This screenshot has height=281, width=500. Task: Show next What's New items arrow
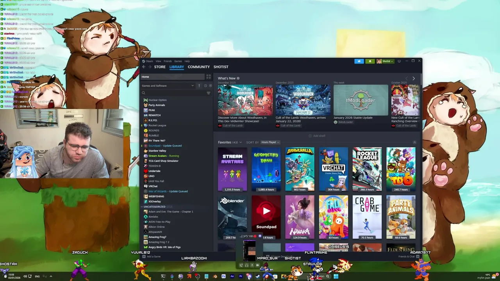tap(414, 78)
